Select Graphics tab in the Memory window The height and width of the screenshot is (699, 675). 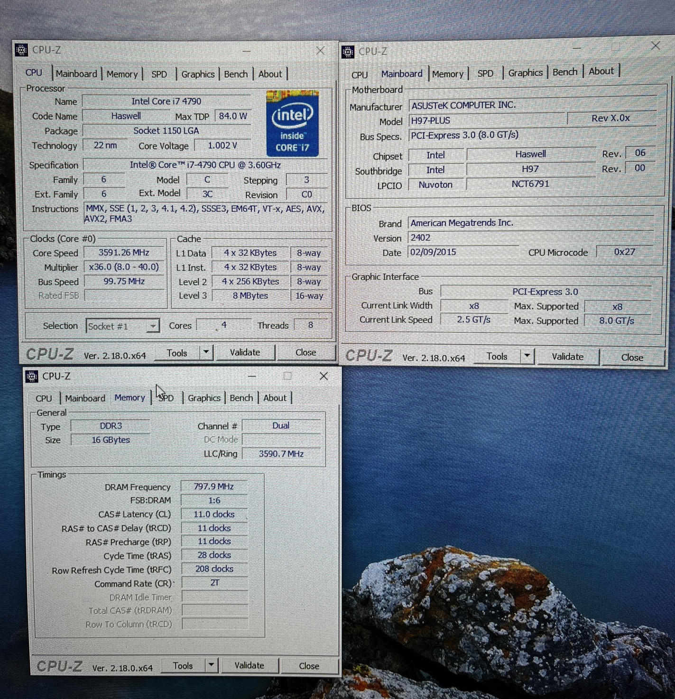(x=204, y=398)
